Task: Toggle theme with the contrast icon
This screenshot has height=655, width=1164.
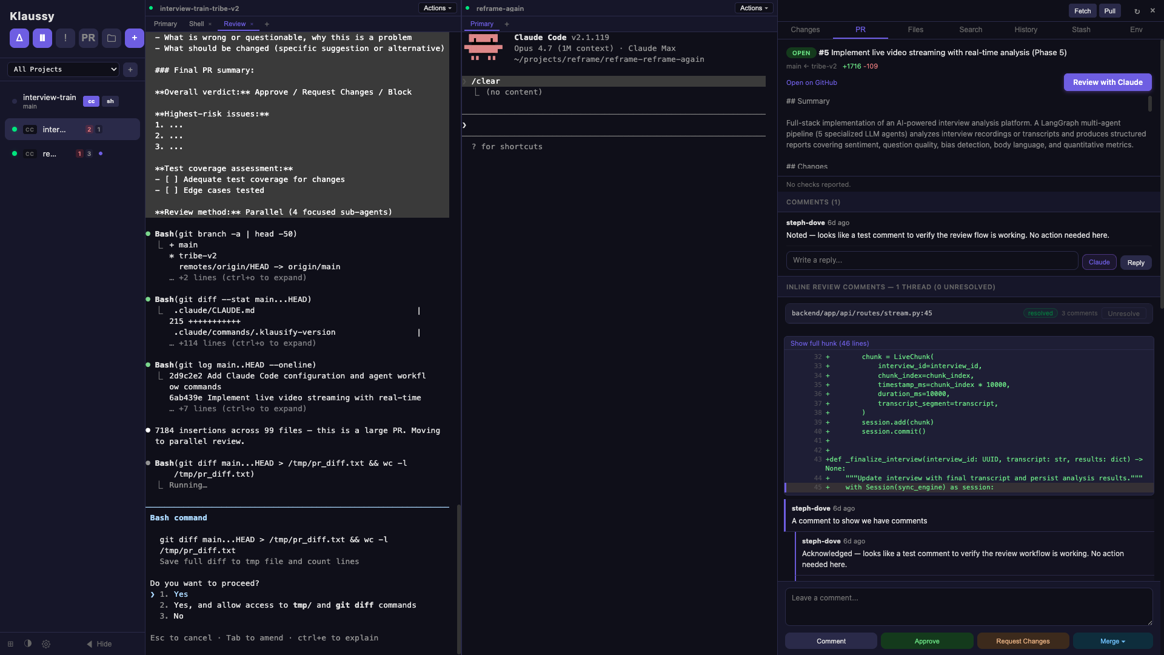Action: pyautogui.click(x=28, y=644)
